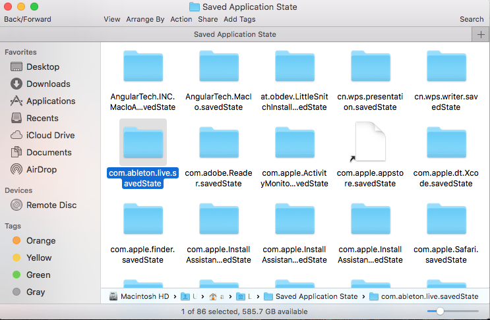The width and height of the screenshot is (490, 320).
Task: Select the com.adobe.Reader.savedState folder
Action: (218, 142)
